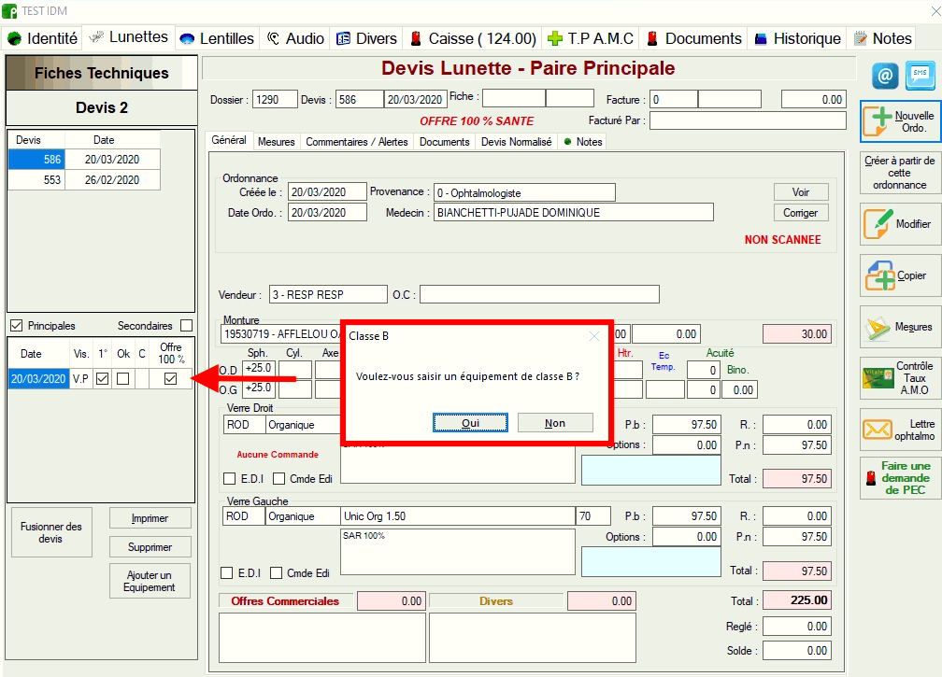942x677 pixels.
Task: Click the Vendeur field
Action: click(x=328, y=295)
